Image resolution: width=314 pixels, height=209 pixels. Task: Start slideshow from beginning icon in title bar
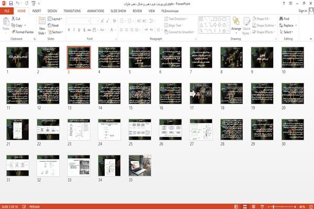[33, 4]
